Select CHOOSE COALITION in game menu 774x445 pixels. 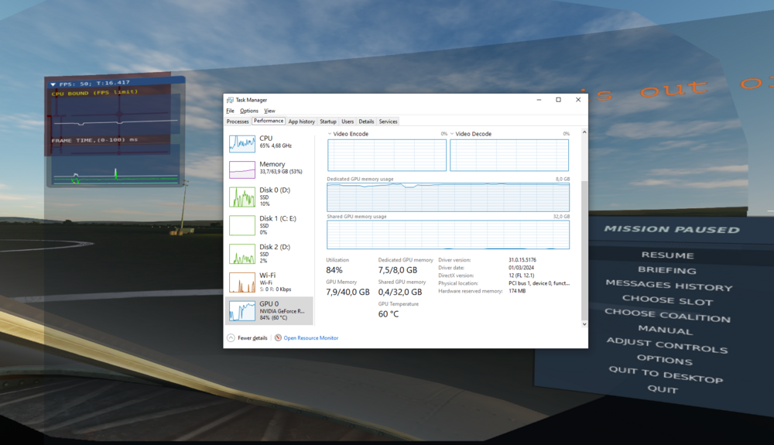click(x=667, y=315)
